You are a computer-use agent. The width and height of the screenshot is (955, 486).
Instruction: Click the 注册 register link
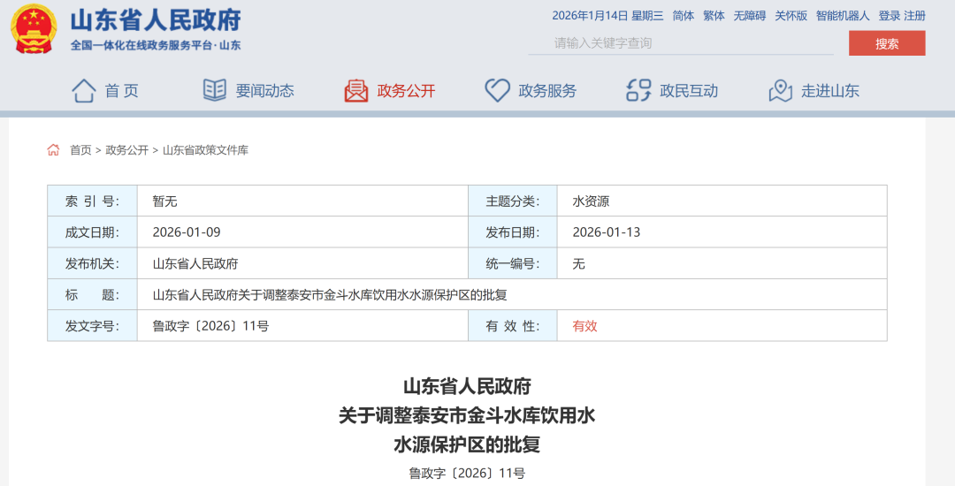915,16
